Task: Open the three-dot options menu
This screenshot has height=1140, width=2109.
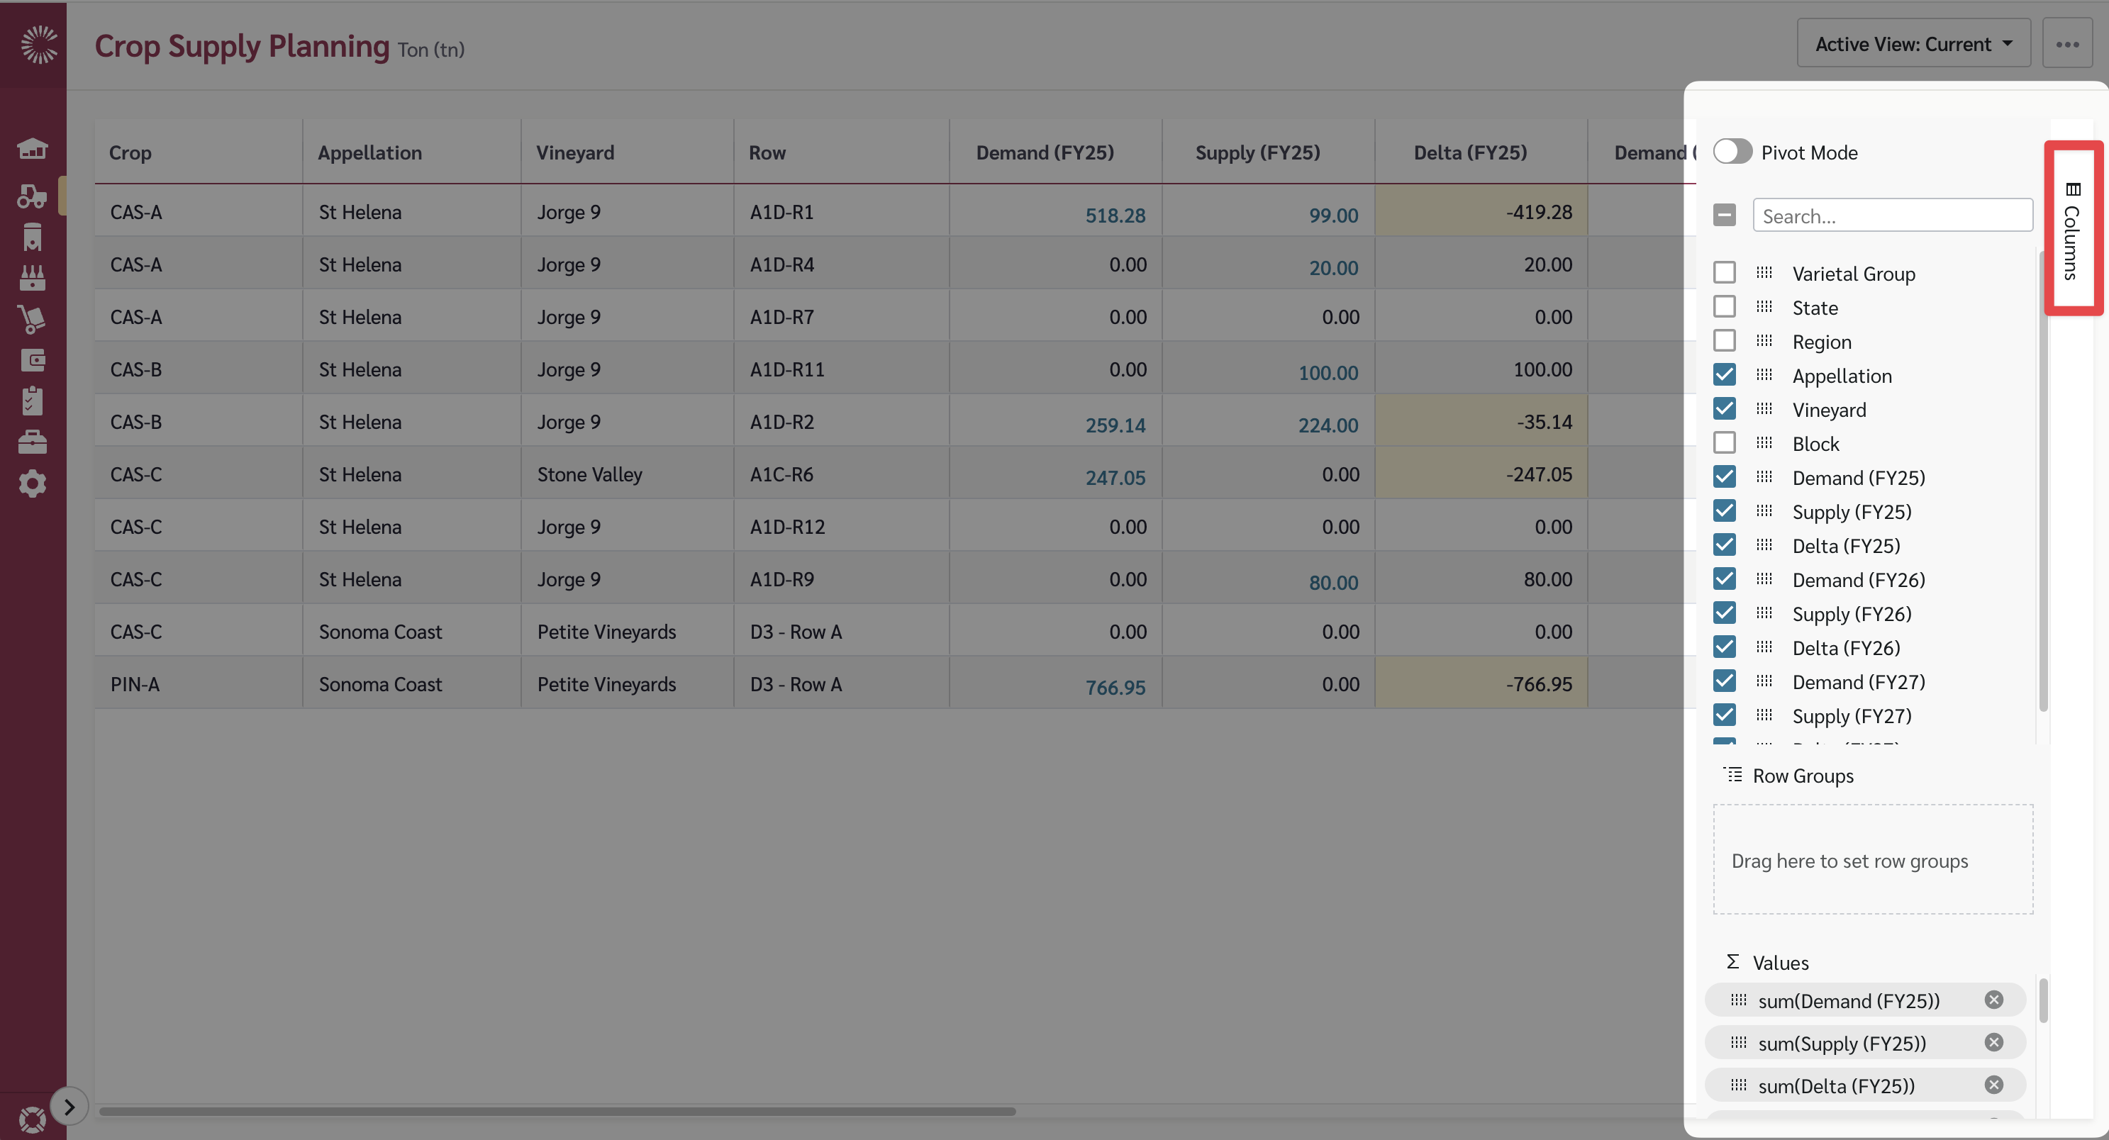Action: click(x=2068, y=44)
